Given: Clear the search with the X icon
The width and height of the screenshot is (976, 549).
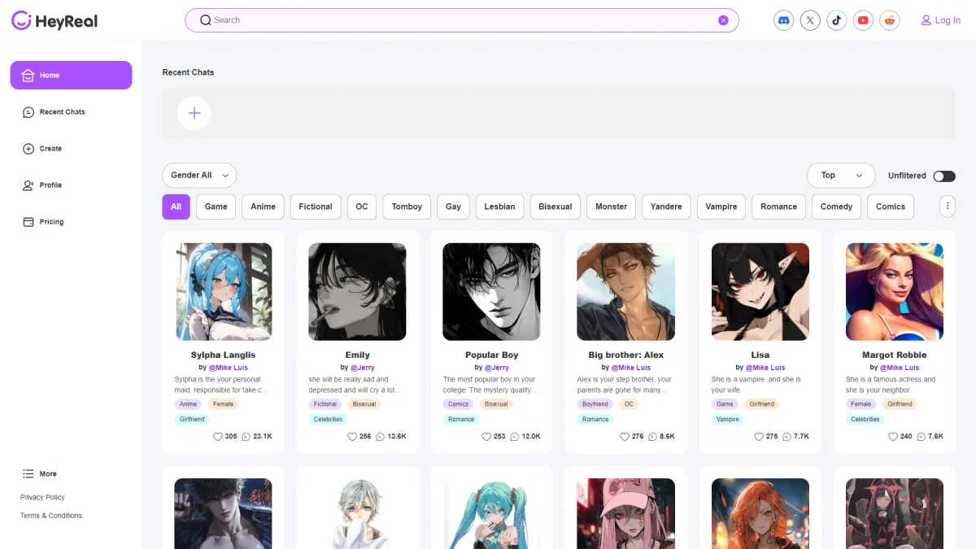Looking at the screenshot, I should coord(723,20).
